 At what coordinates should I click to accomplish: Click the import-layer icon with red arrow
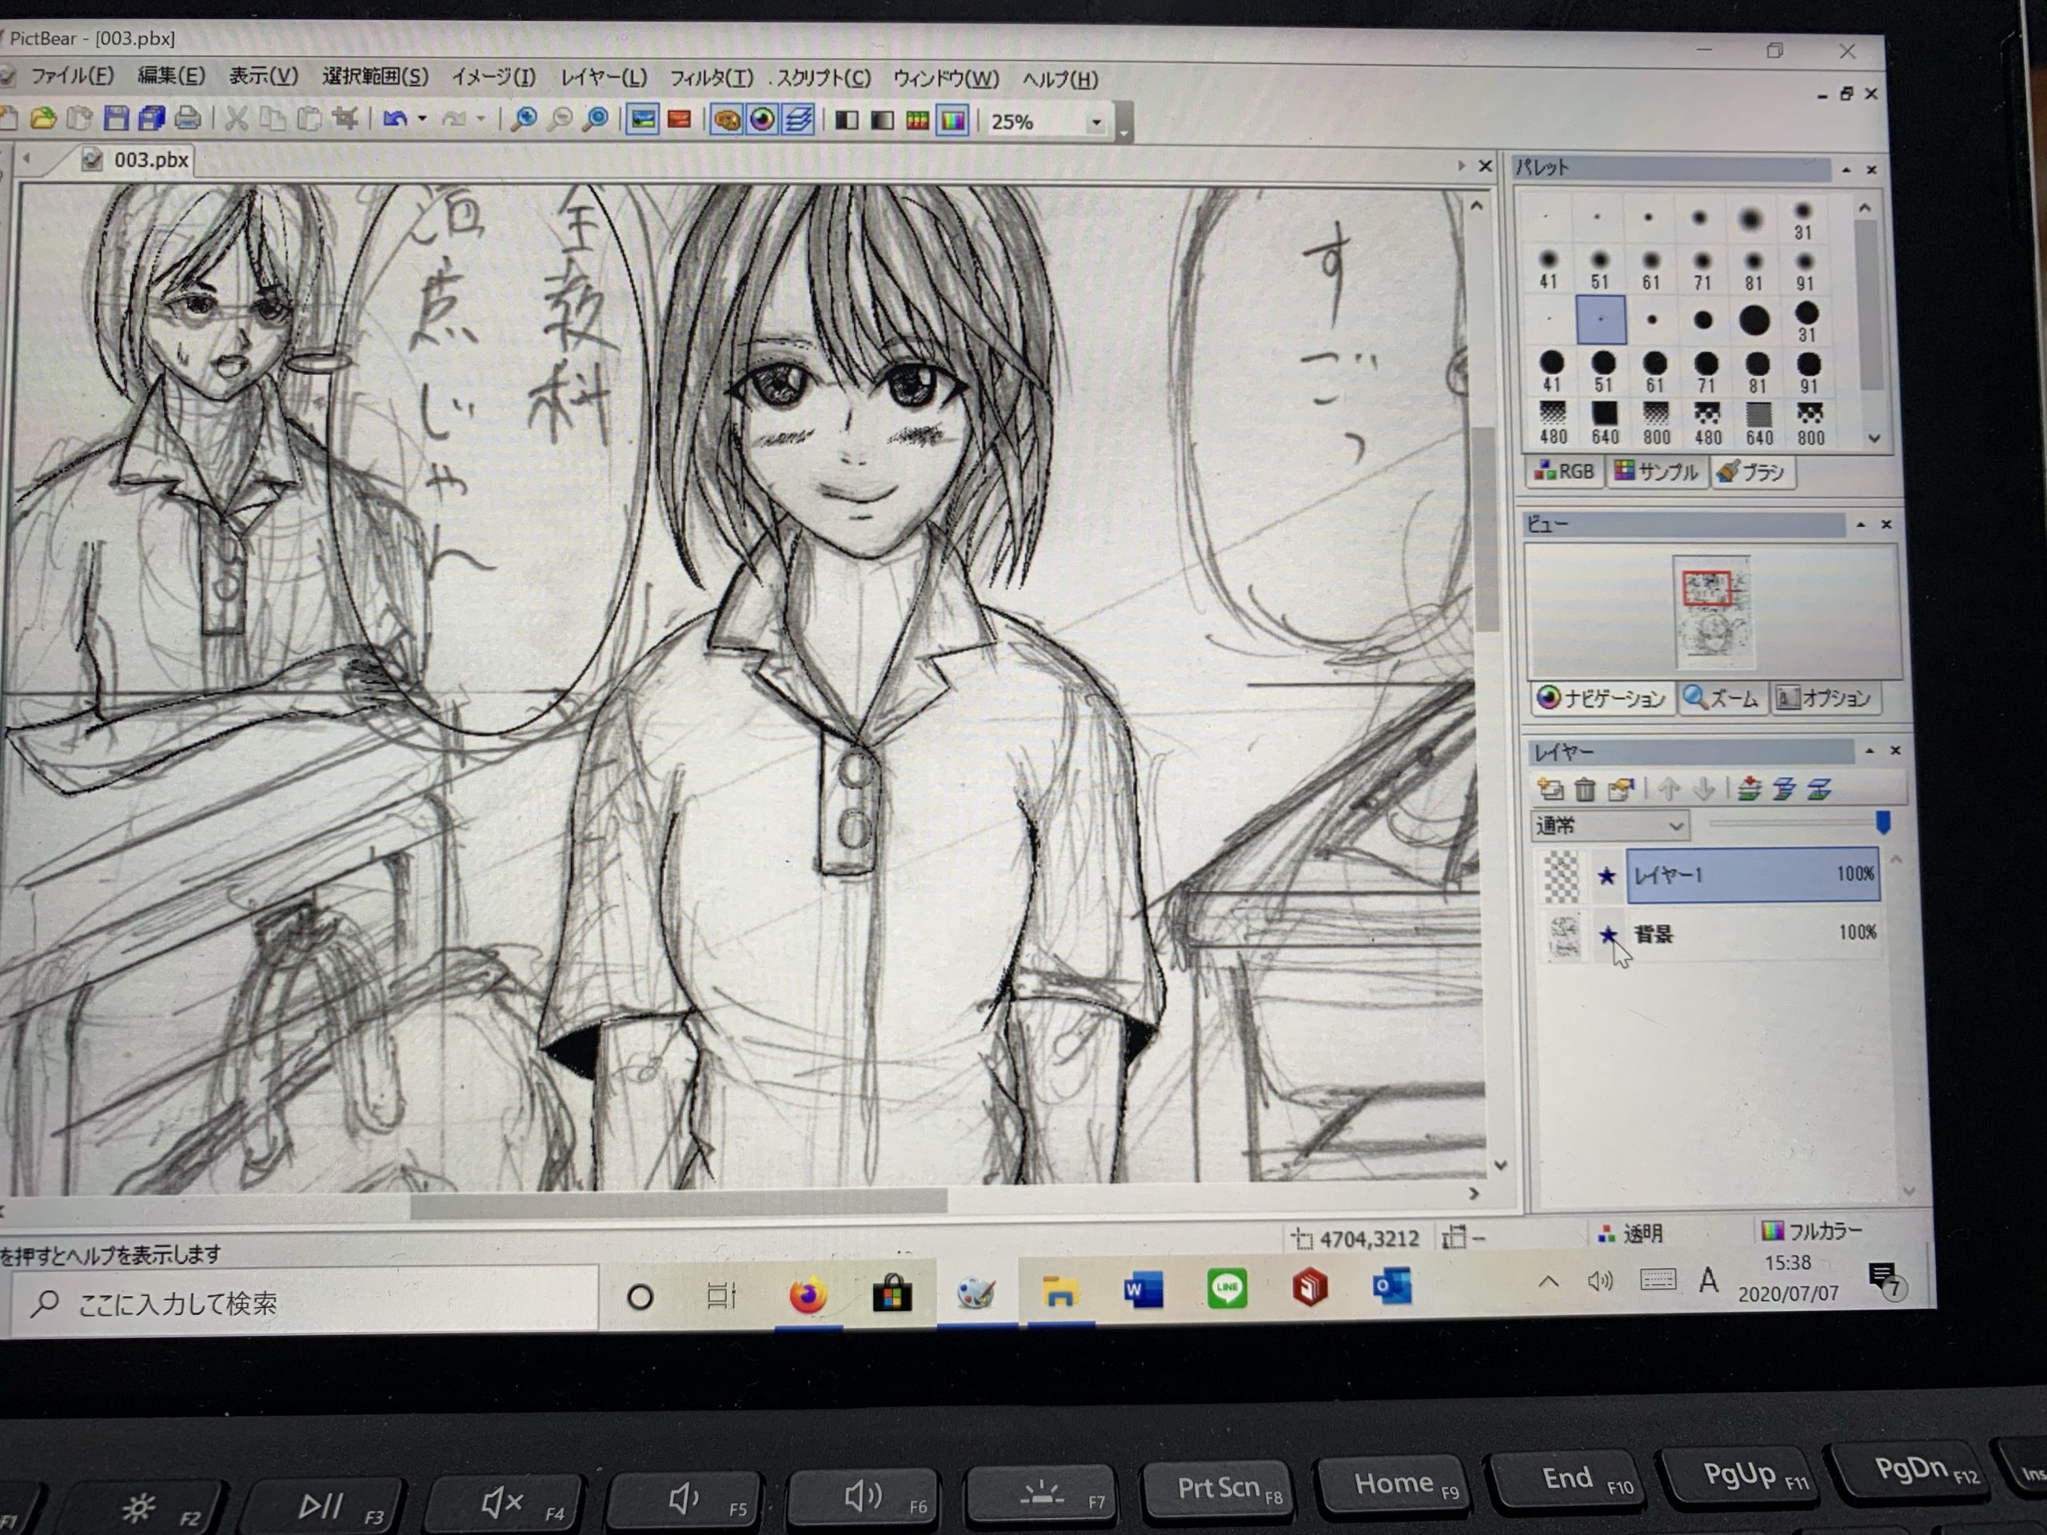pos(1749,789)
